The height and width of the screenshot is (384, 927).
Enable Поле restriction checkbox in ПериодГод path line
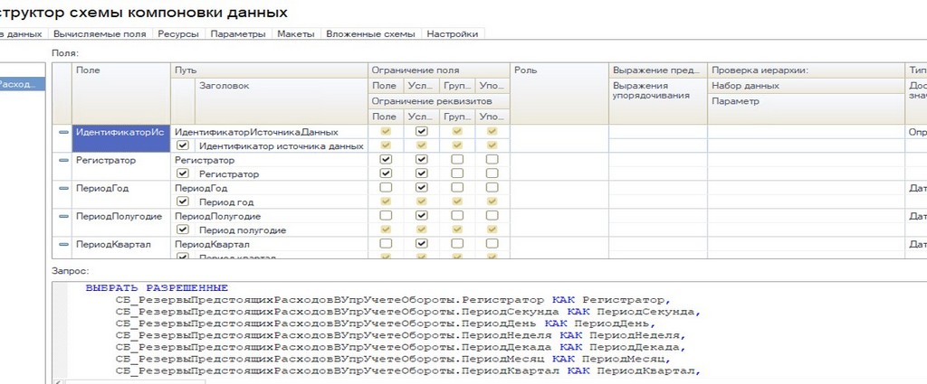386,188
